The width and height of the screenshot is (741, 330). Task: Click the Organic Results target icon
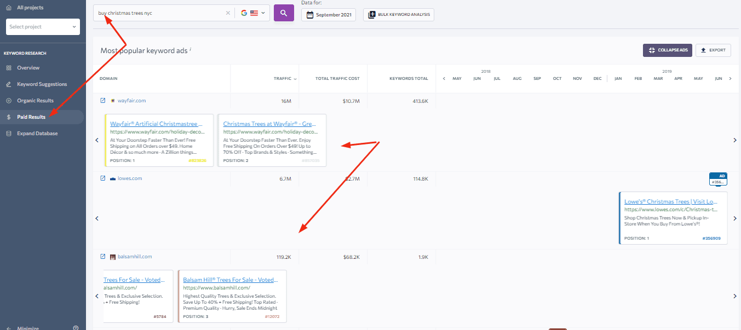(x=8, y=100)
